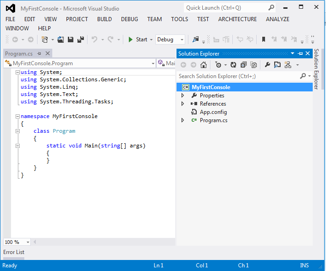
Task: Toggle auto-hide pin on Solution Explorer
Action: (x=300, y=54)
